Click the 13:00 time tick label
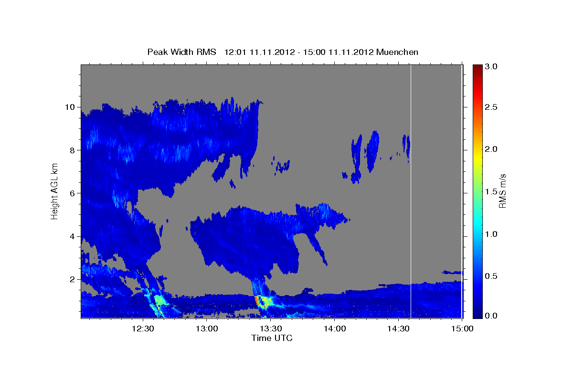Viewport: 573px width, 382px height. click(x=207, y=329)
